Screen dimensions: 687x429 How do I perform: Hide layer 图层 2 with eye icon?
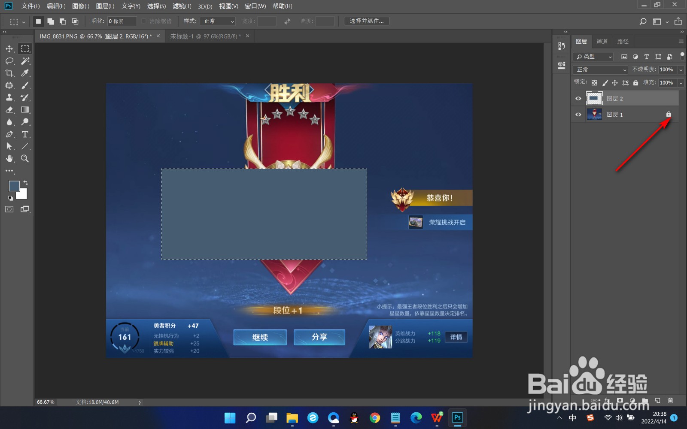(578, 99)
